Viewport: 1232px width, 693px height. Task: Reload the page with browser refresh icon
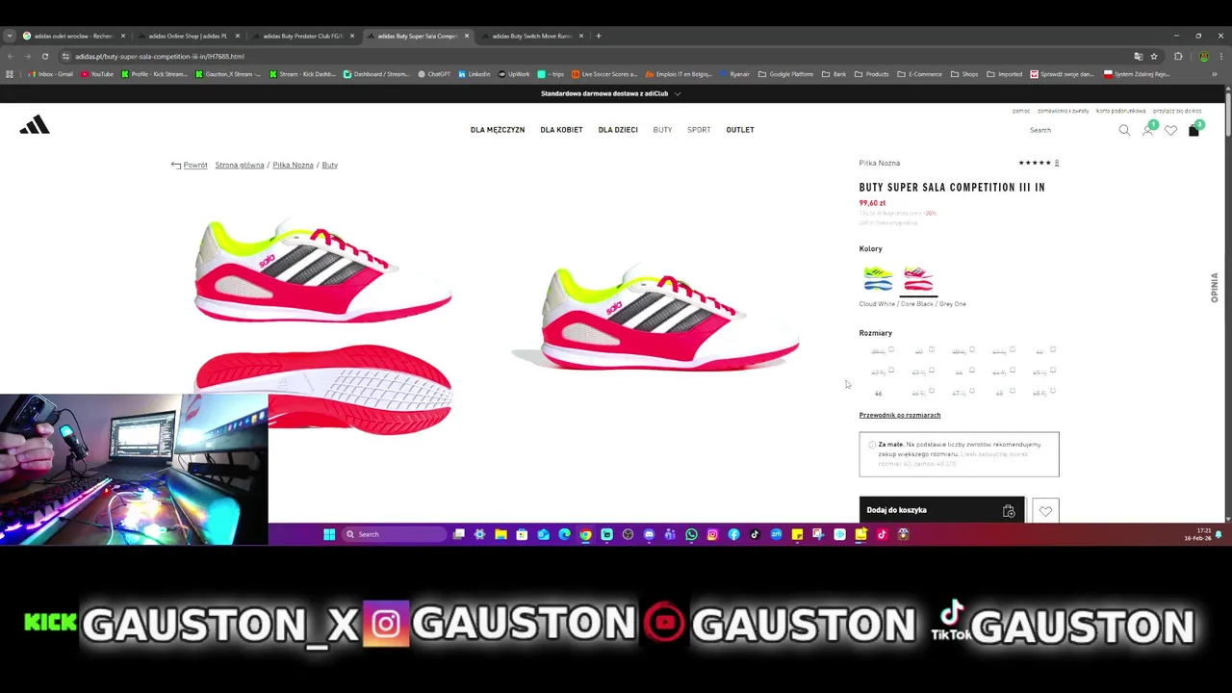coord(44,56)
